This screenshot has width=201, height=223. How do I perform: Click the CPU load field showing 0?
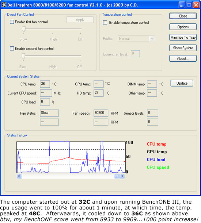pyautogui.click(x=45, y=102)
